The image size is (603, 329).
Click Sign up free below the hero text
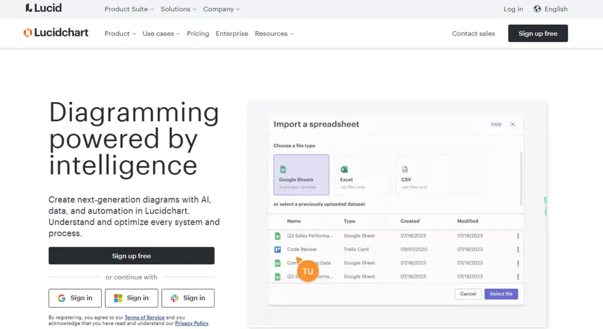point(131,255)
